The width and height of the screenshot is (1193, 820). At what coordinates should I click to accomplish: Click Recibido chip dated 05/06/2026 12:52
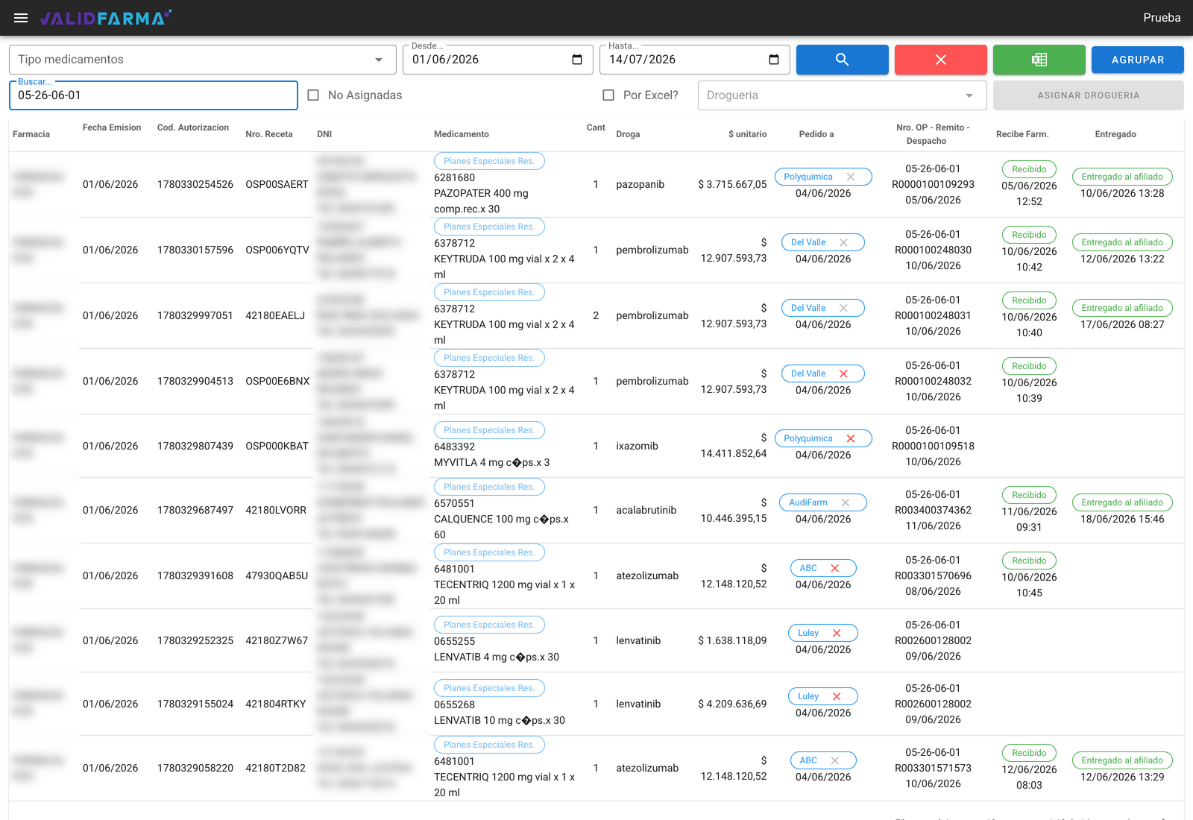coord(1029,169)
